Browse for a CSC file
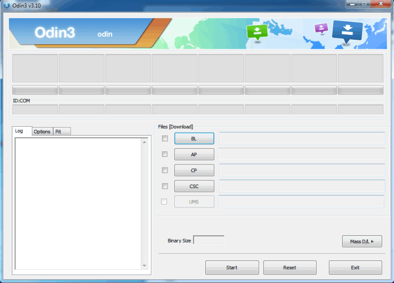 tap(194, 186)
